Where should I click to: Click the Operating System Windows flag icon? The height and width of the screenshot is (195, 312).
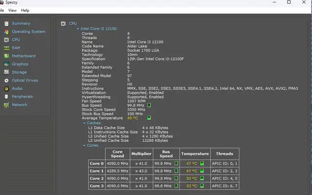[6, 32]
